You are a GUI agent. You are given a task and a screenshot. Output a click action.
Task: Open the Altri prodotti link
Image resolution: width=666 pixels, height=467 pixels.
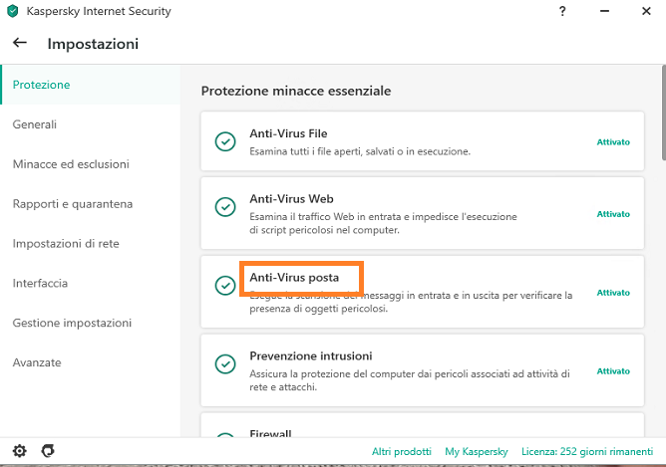(402, 451)
